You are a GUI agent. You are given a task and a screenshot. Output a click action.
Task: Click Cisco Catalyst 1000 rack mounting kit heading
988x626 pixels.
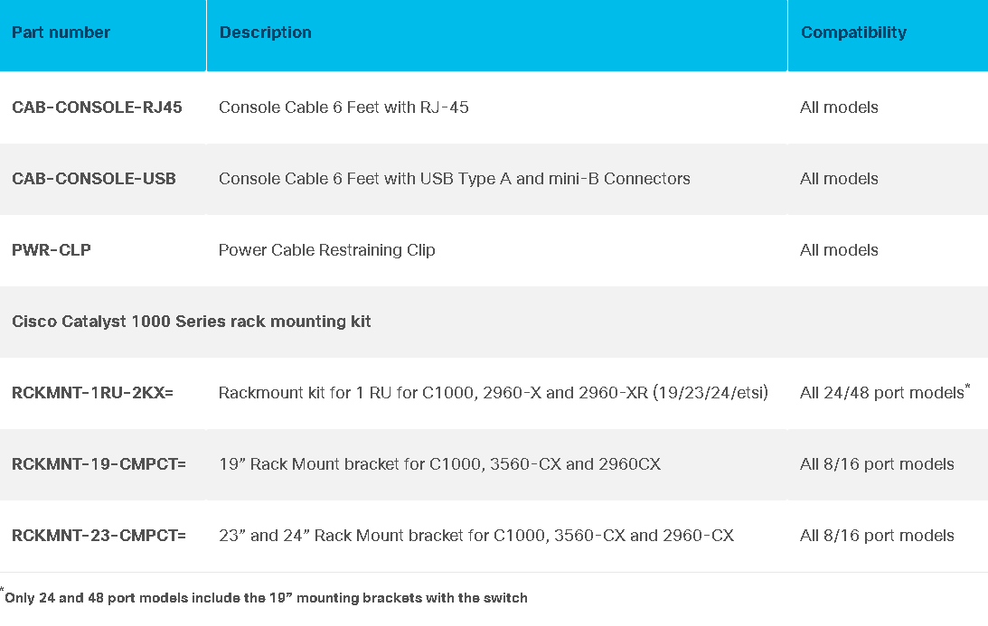pyautogui.click(x=192, y=322)
